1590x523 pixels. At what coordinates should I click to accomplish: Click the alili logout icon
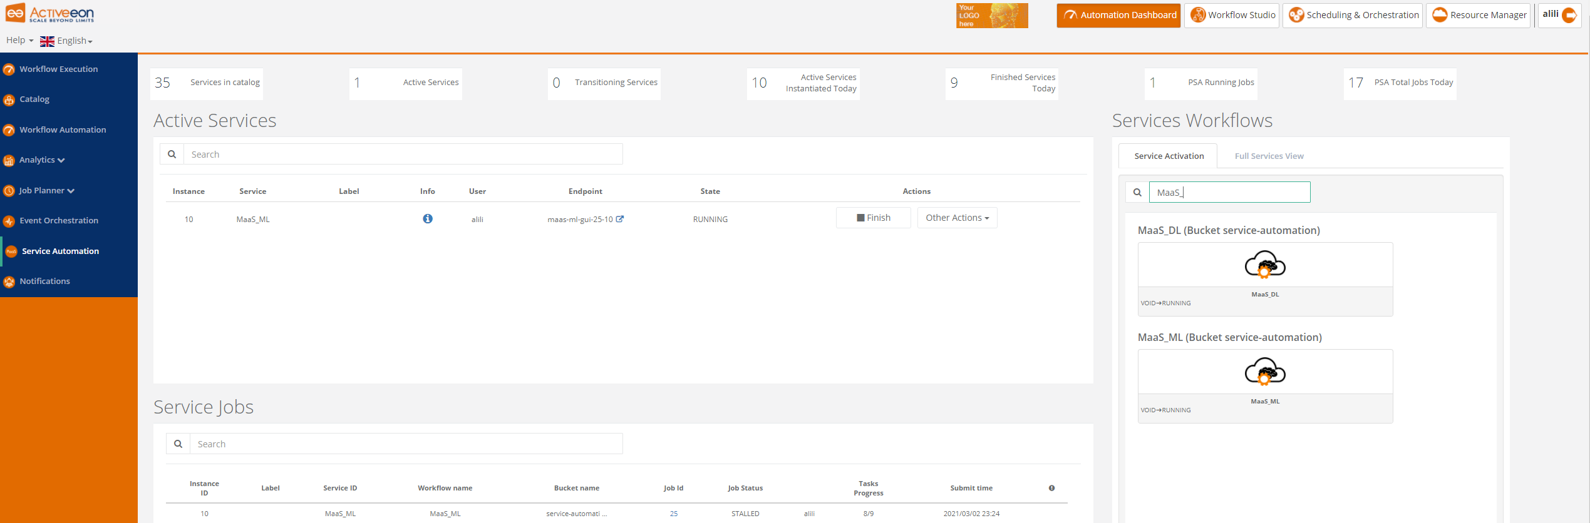point(1569,15)
